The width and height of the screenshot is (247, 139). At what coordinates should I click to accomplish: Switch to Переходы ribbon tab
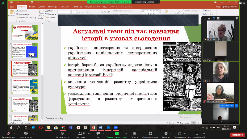point(52,7)
